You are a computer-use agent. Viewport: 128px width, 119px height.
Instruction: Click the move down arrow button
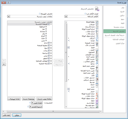click(4, 64)
